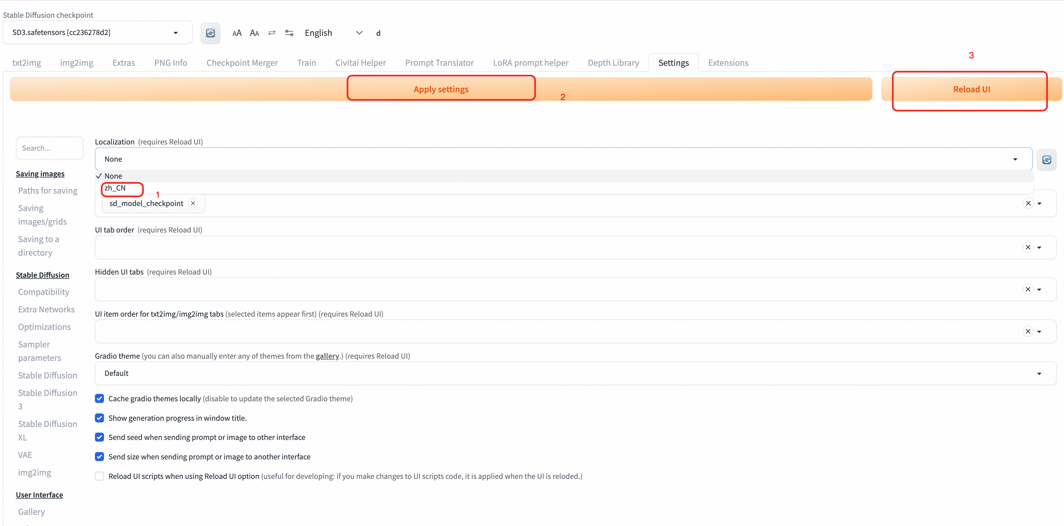Clear the UI tab order field
The height and width of the screenshot is (526, 1064).
[1028, 247]
